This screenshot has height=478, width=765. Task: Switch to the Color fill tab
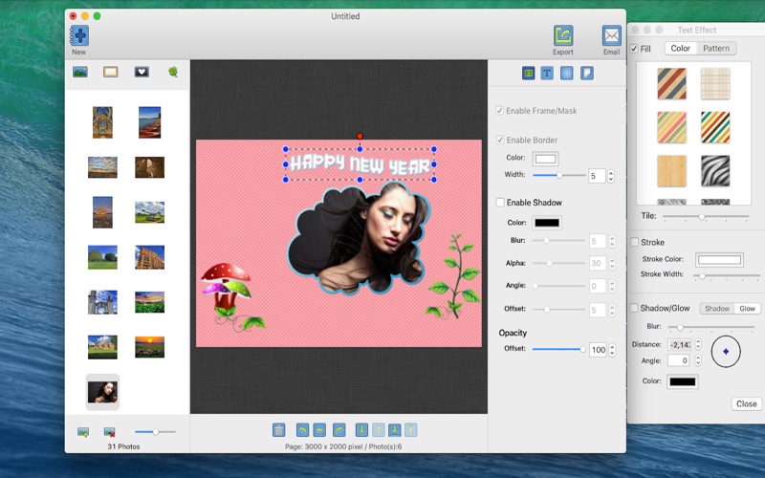(680, 49)
